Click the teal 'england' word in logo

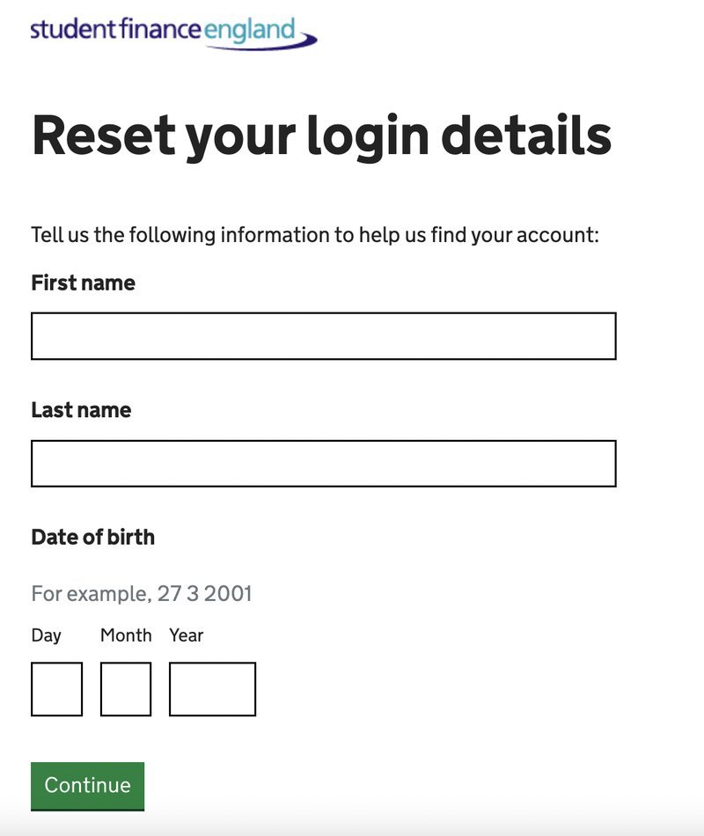(249, 31)
